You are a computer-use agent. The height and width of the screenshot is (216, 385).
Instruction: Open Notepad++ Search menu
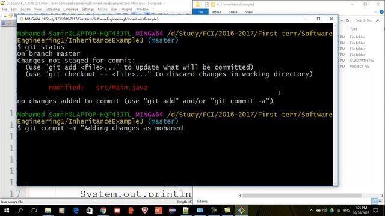tap(25, 9)
